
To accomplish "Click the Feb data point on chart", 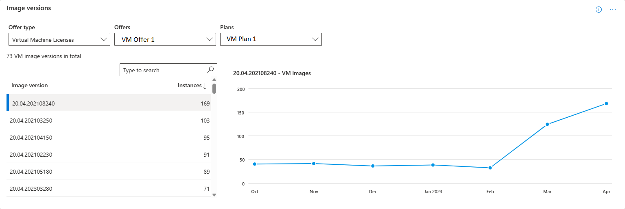I will (490, 168).
